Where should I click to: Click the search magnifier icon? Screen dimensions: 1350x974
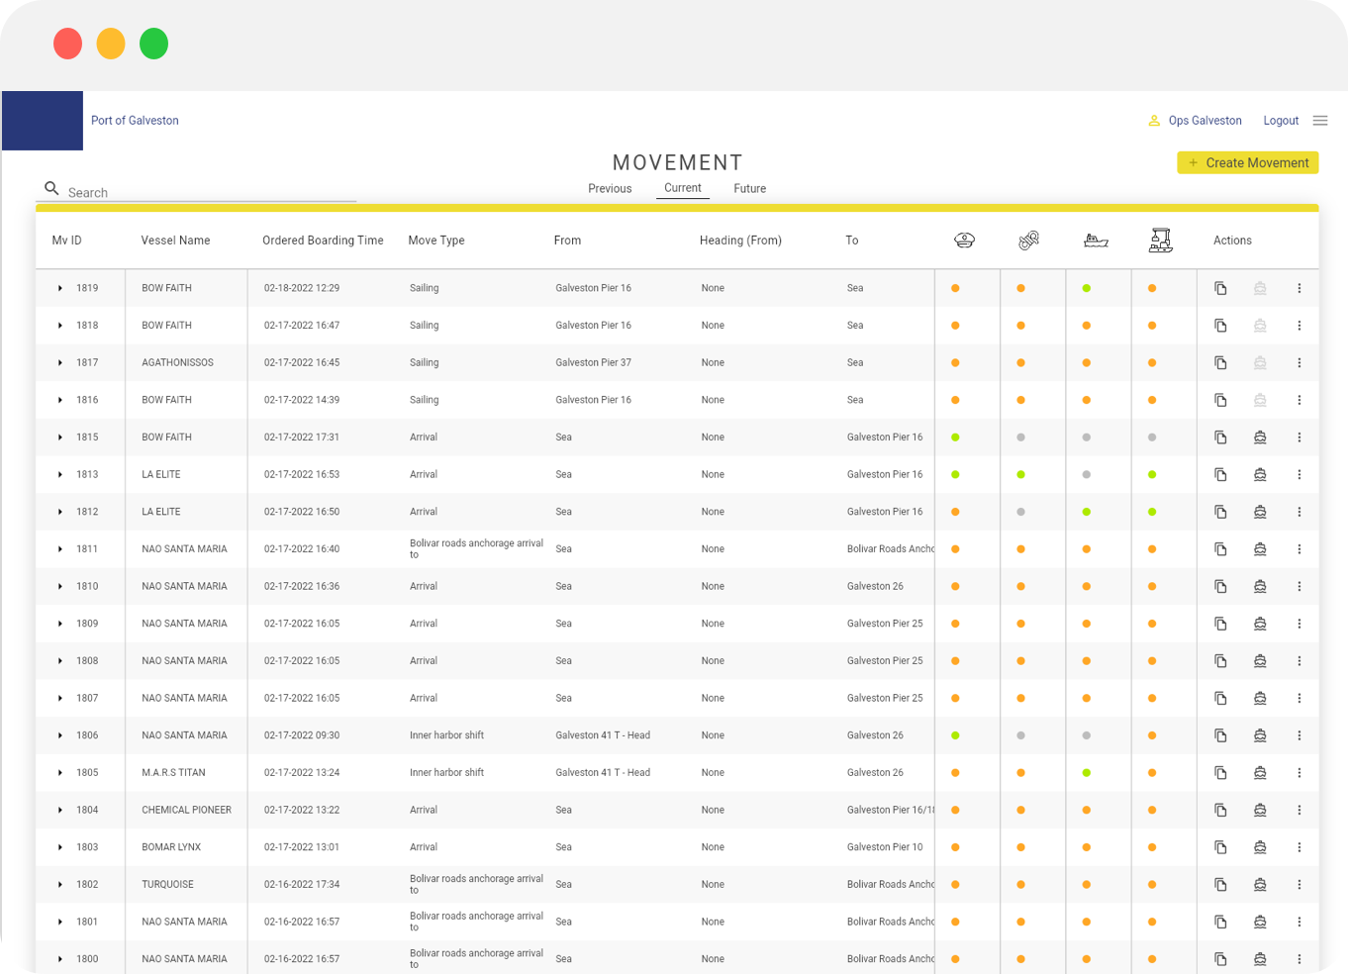tap(51, 188)
